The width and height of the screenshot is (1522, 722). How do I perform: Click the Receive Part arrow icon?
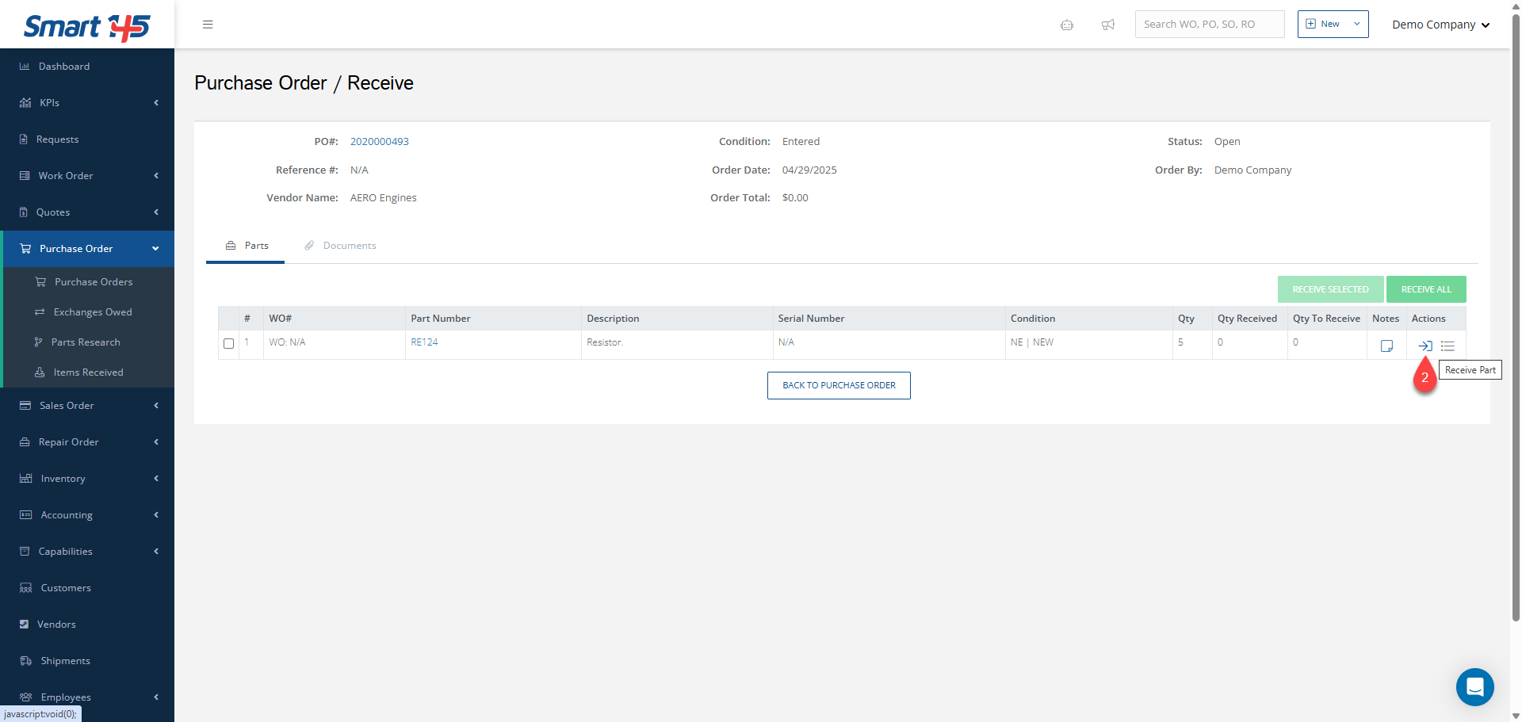point(1425,346)
